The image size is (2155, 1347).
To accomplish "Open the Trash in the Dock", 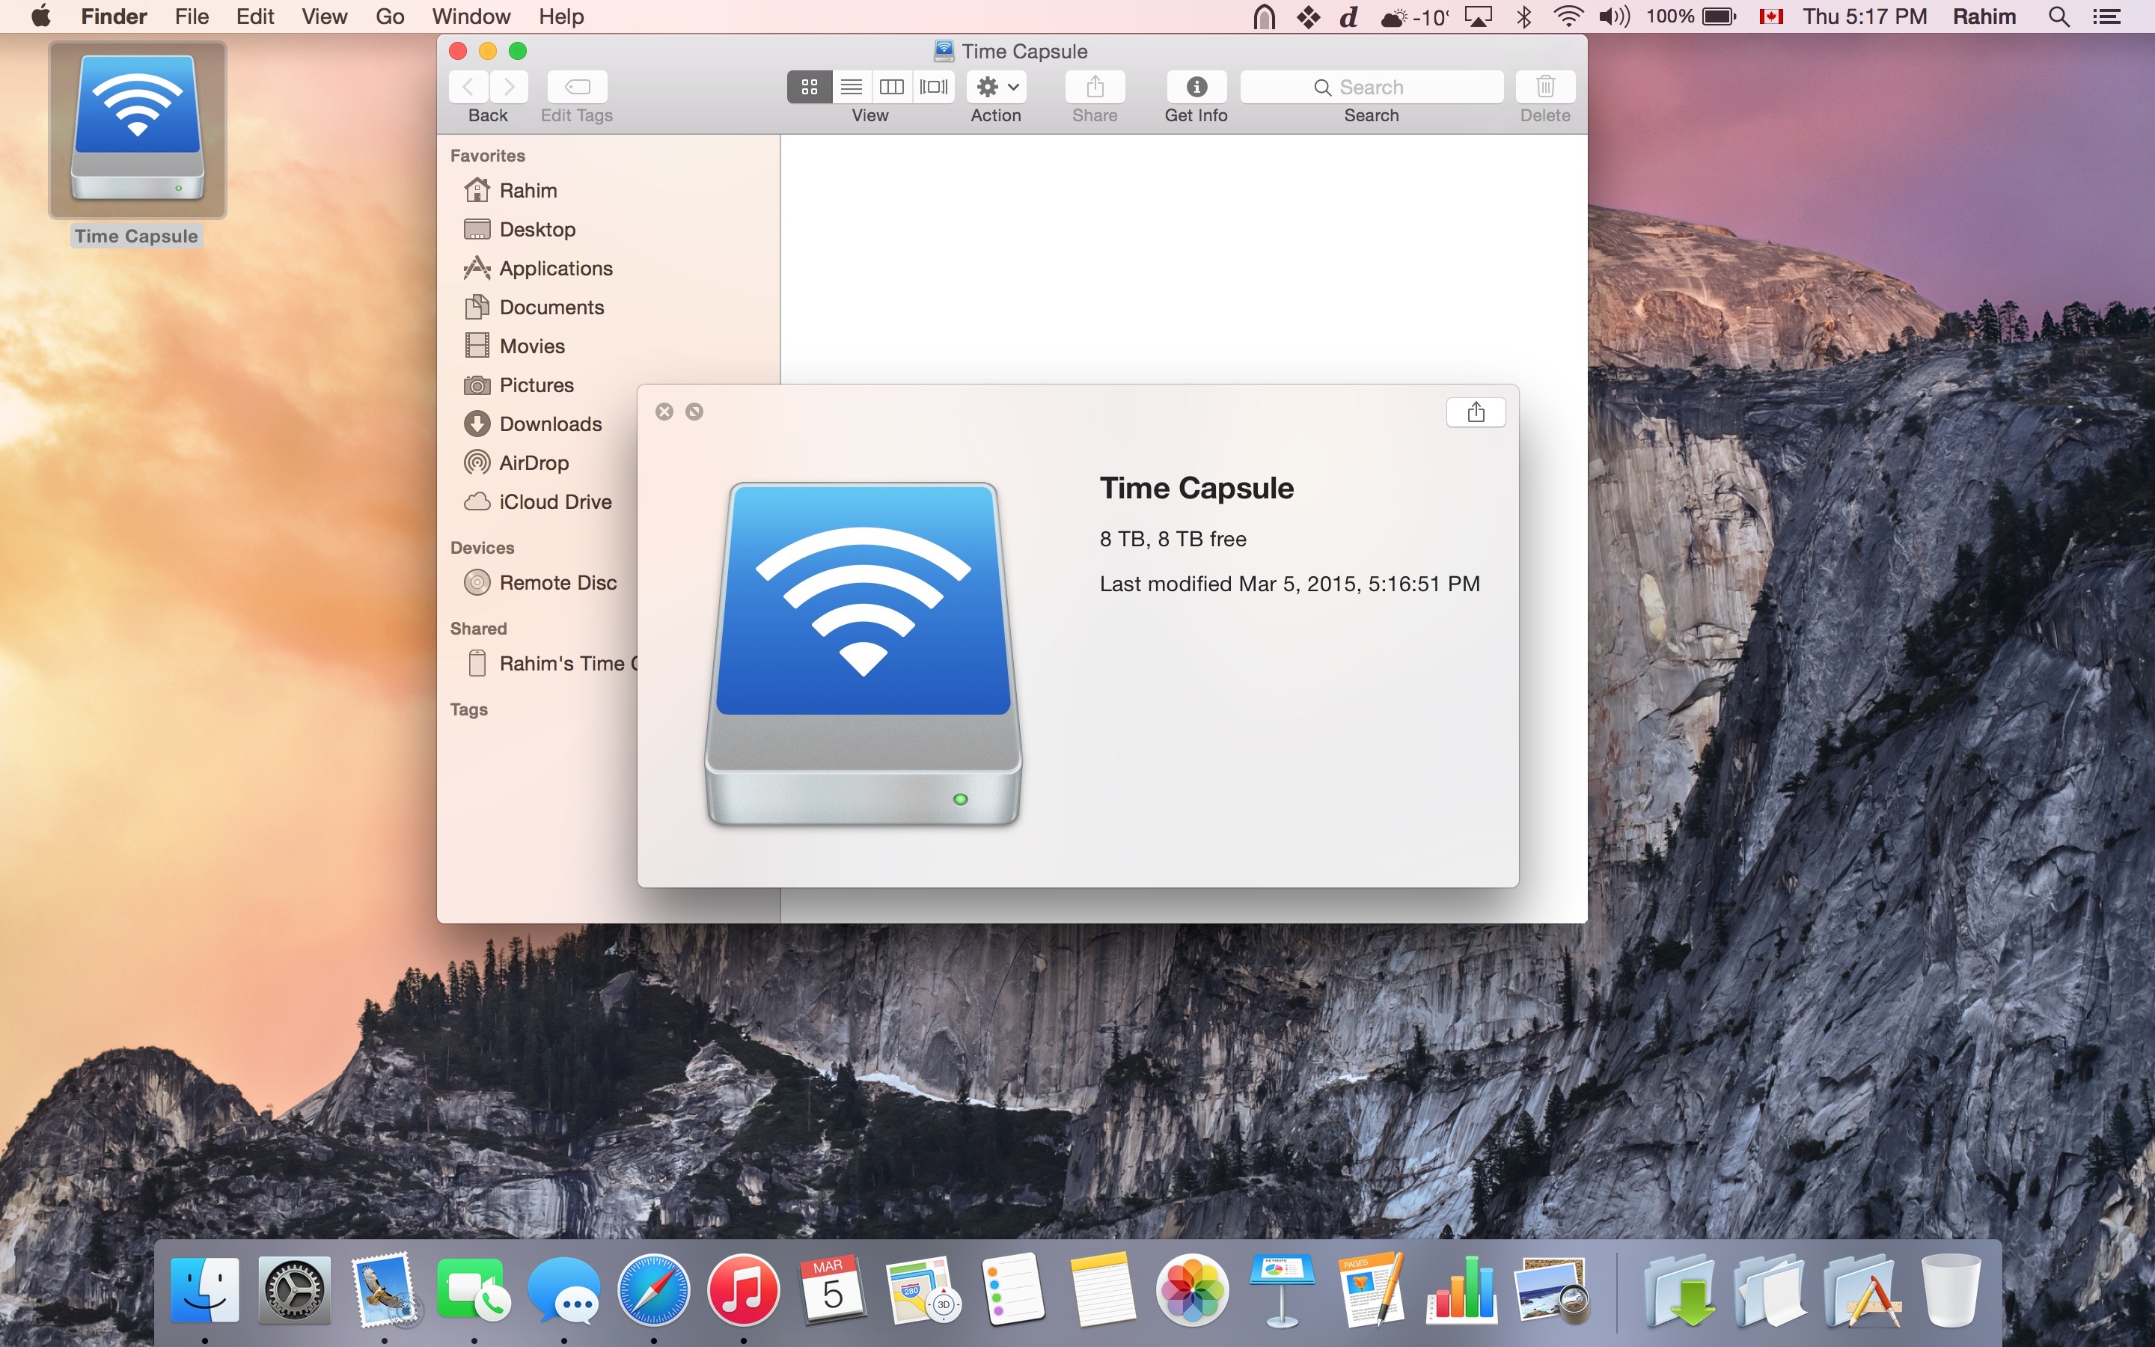I will pyautogui.click(x=1950, y=1290).
